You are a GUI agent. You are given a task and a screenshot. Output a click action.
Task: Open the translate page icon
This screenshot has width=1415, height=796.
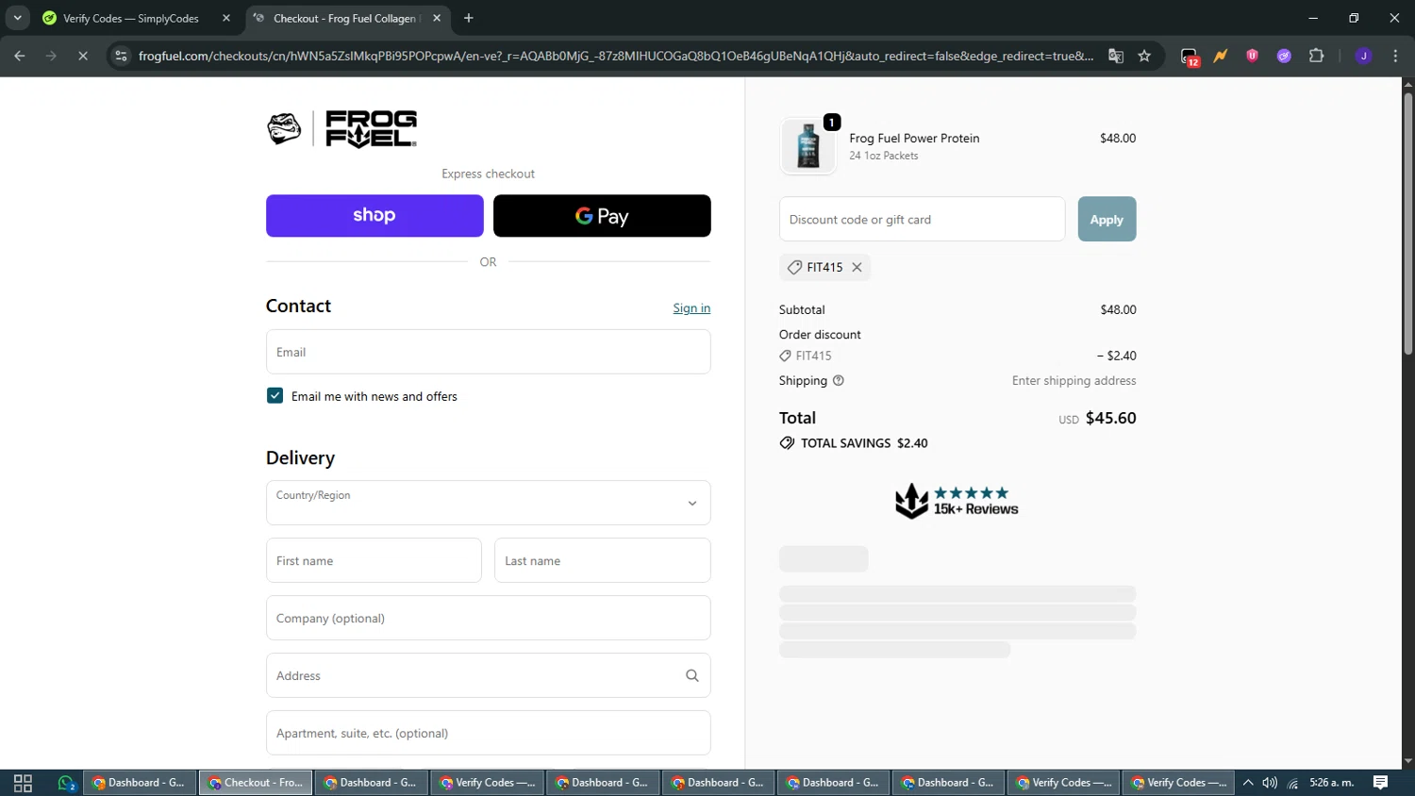1116,56
